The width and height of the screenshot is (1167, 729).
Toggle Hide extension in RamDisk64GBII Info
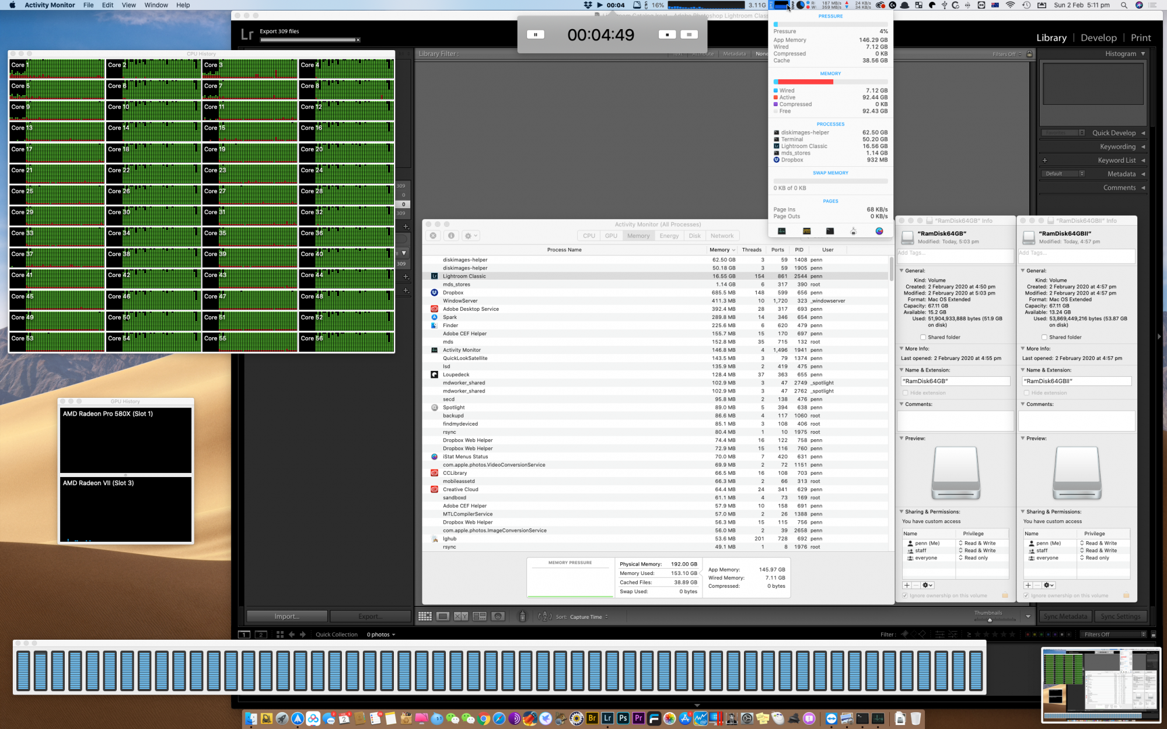pyautogui.click(x=1027, y=393)
